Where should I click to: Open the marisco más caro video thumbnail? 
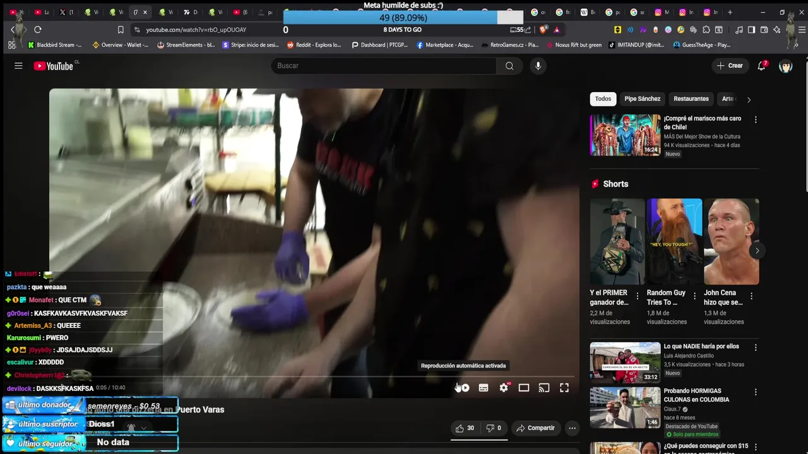point(625,135)
